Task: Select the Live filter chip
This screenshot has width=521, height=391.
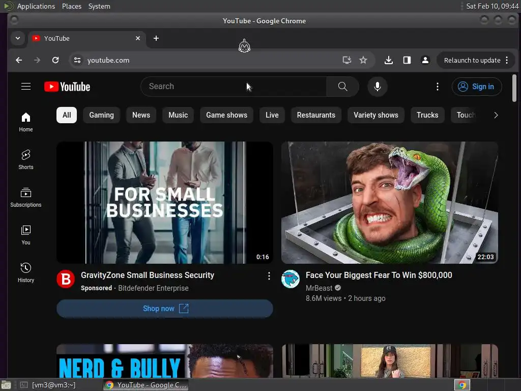Action: coord(272,115)
